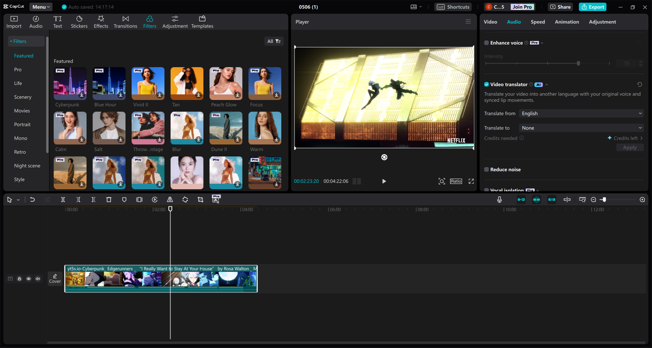Switch to right panel Adjustment tab

[x=603, y=22]
